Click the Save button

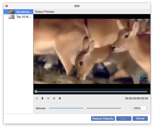[124, 118]
